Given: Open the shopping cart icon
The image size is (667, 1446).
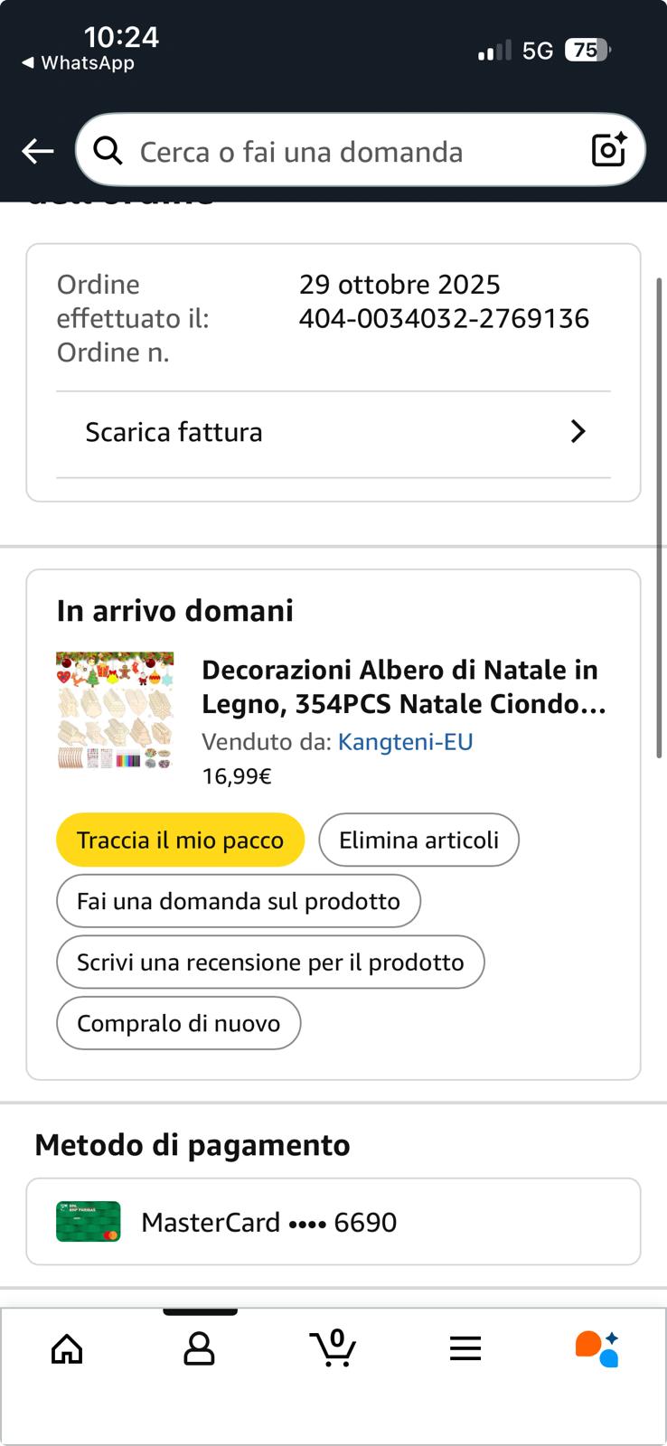Looking at the screenshot, I should coord(333,1348).
